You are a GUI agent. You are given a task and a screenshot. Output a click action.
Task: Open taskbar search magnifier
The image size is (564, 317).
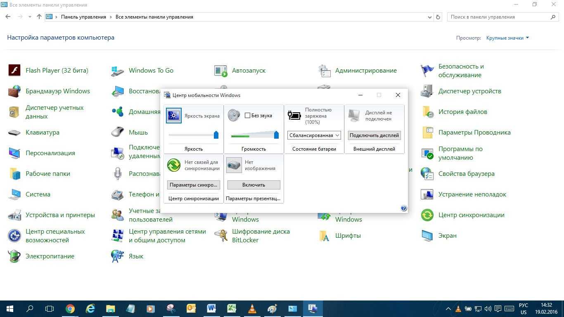(x=30, y=309)
